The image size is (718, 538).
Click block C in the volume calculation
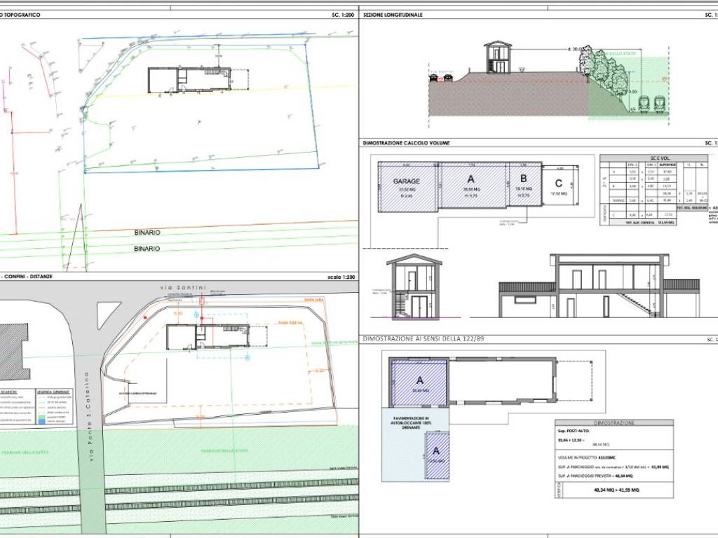[x=559, y=190]
